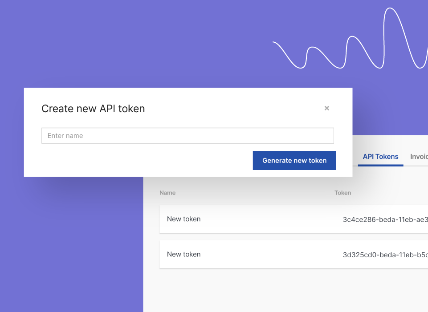Sort by the Name column header
The height and width of the screenshot is (312, 428).
(167, 193)
